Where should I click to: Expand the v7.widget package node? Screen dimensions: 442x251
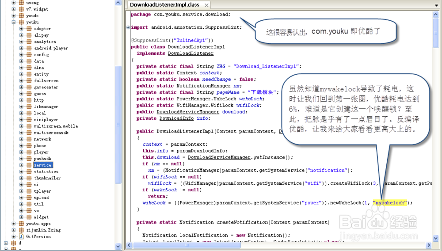pos(14,9)
